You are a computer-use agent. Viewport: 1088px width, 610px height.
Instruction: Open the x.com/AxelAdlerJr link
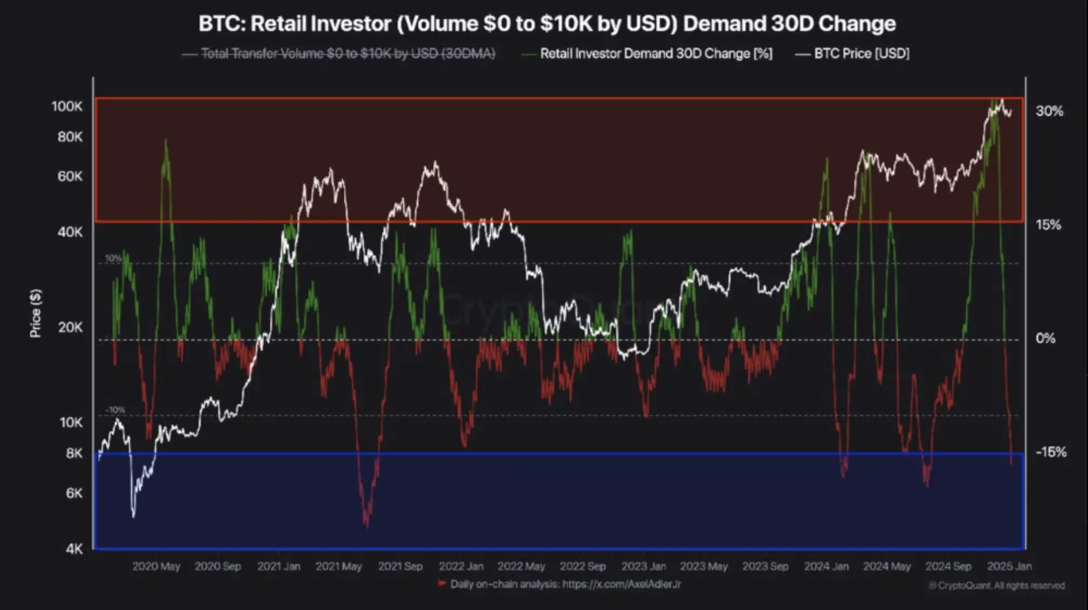pos(621,584)
